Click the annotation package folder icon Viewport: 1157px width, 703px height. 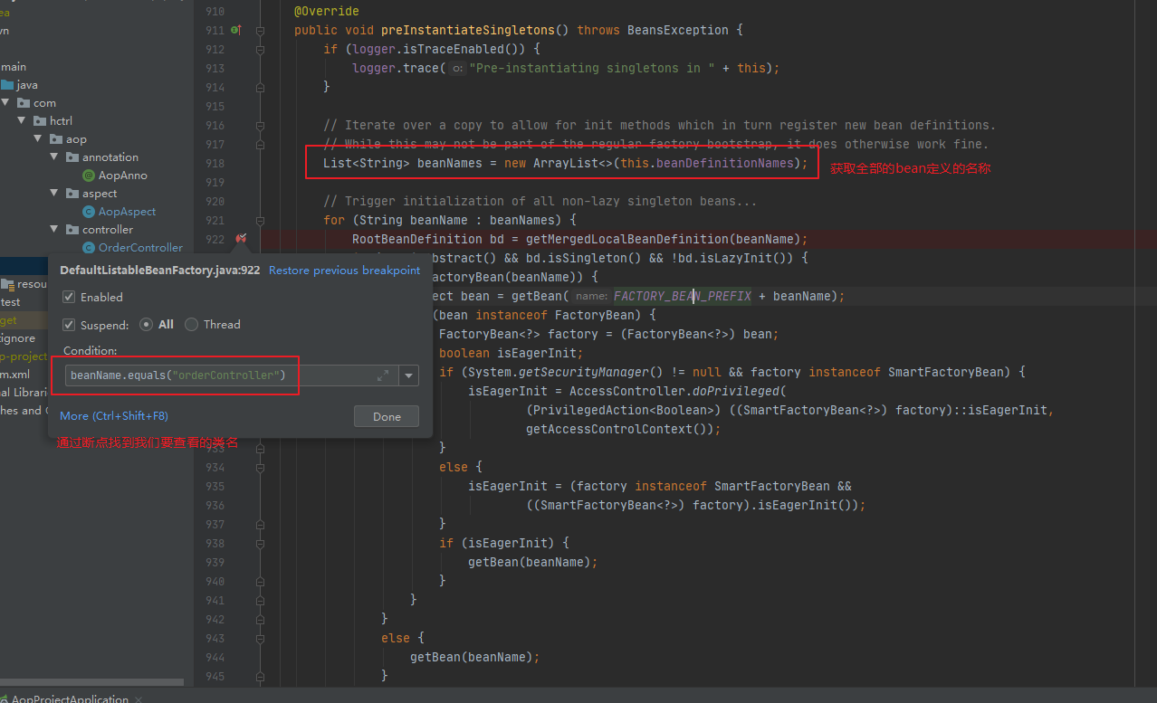click(x=72, y=157)
